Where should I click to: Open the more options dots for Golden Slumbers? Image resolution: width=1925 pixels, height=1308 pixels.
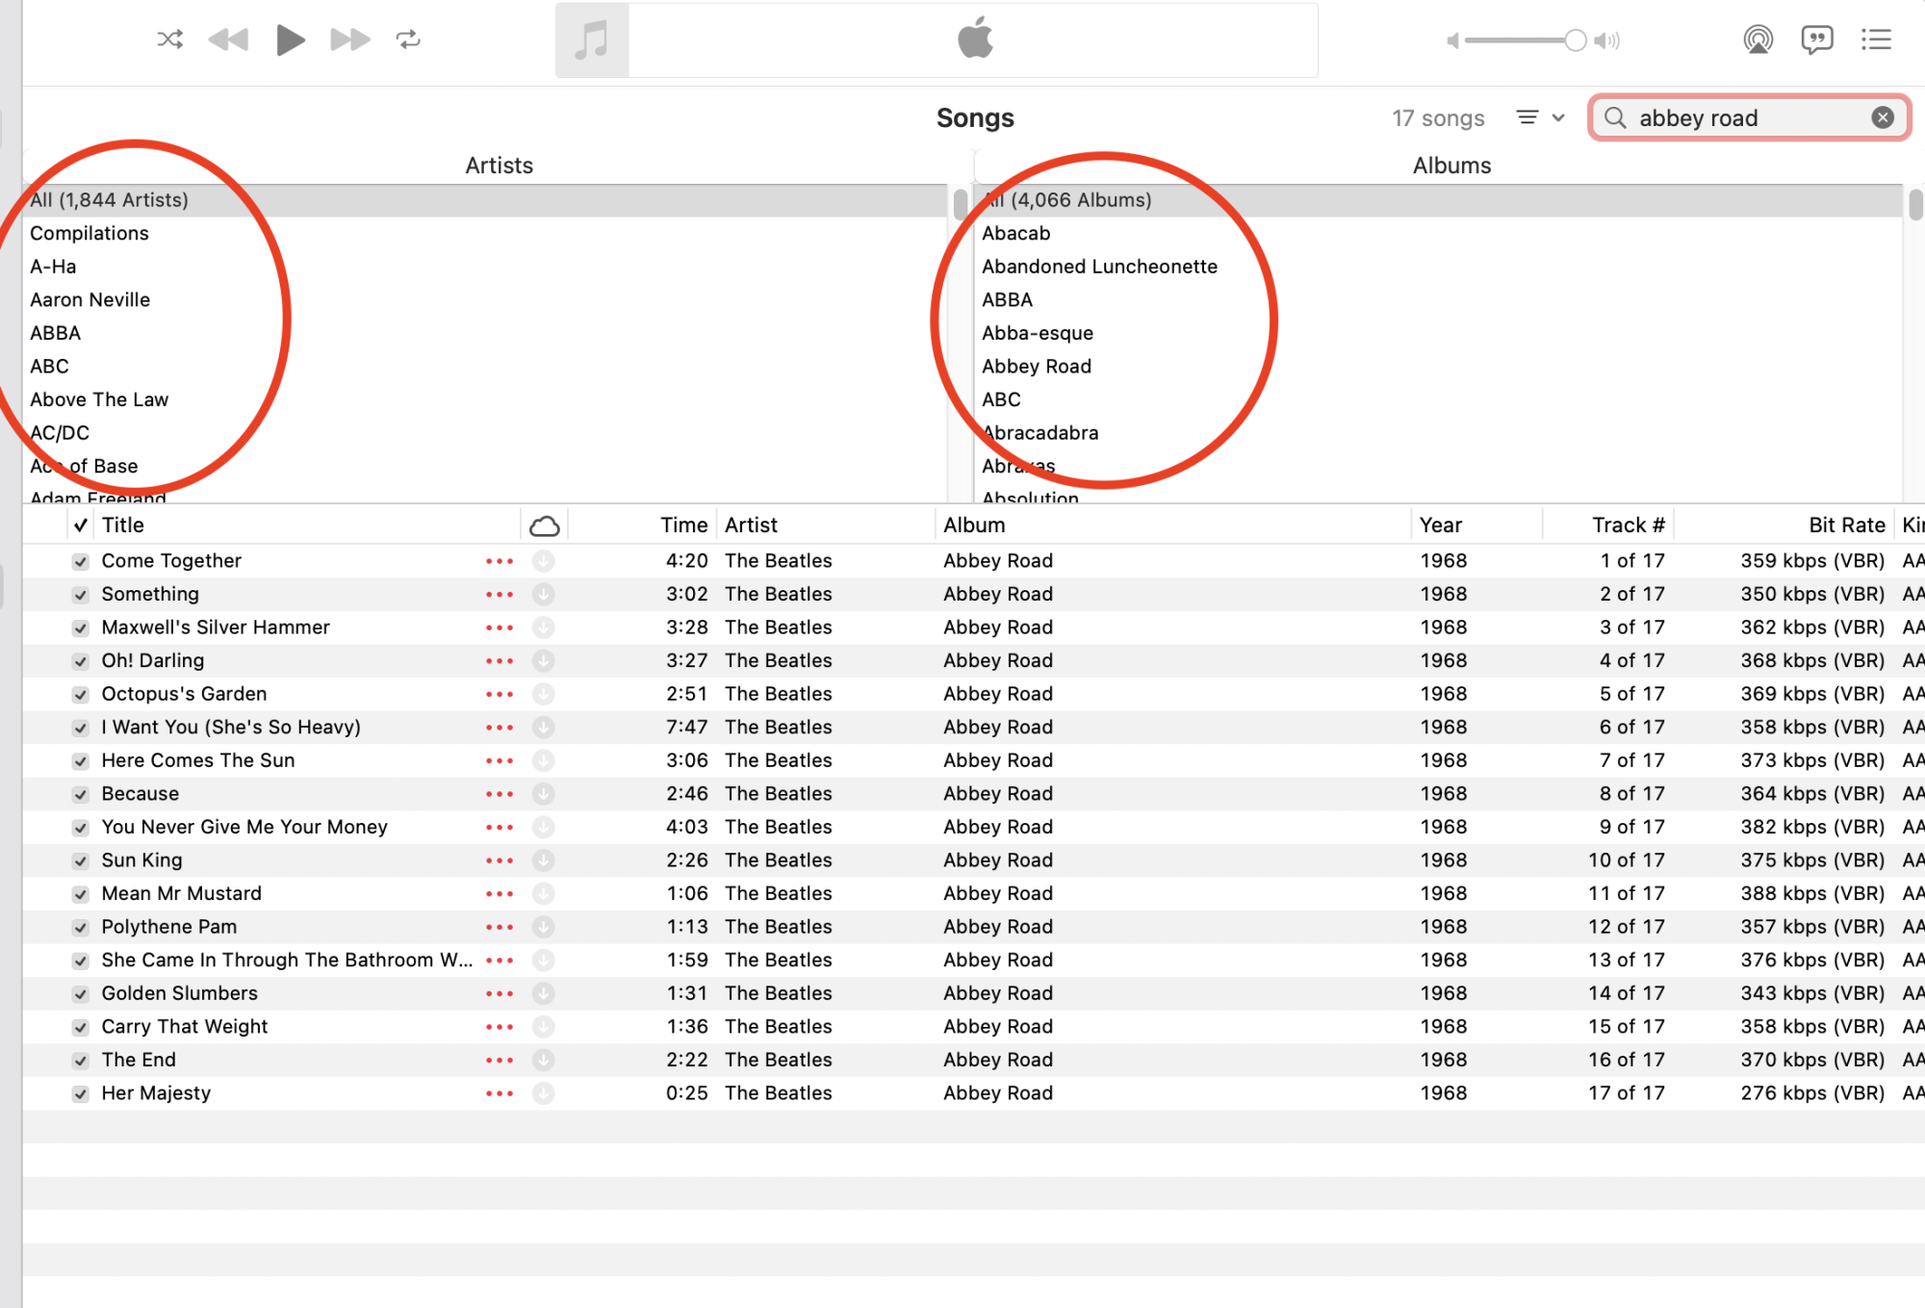point(500,993)
